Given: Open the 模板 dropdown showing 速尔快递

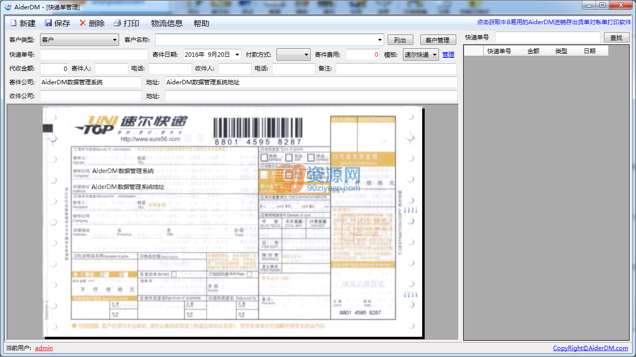Looking at the screenshot, I should [421, 55].
